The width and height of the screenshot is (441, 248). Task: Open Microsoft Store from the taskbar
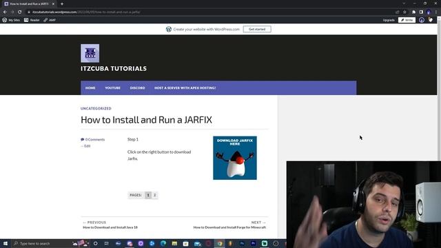185,243
